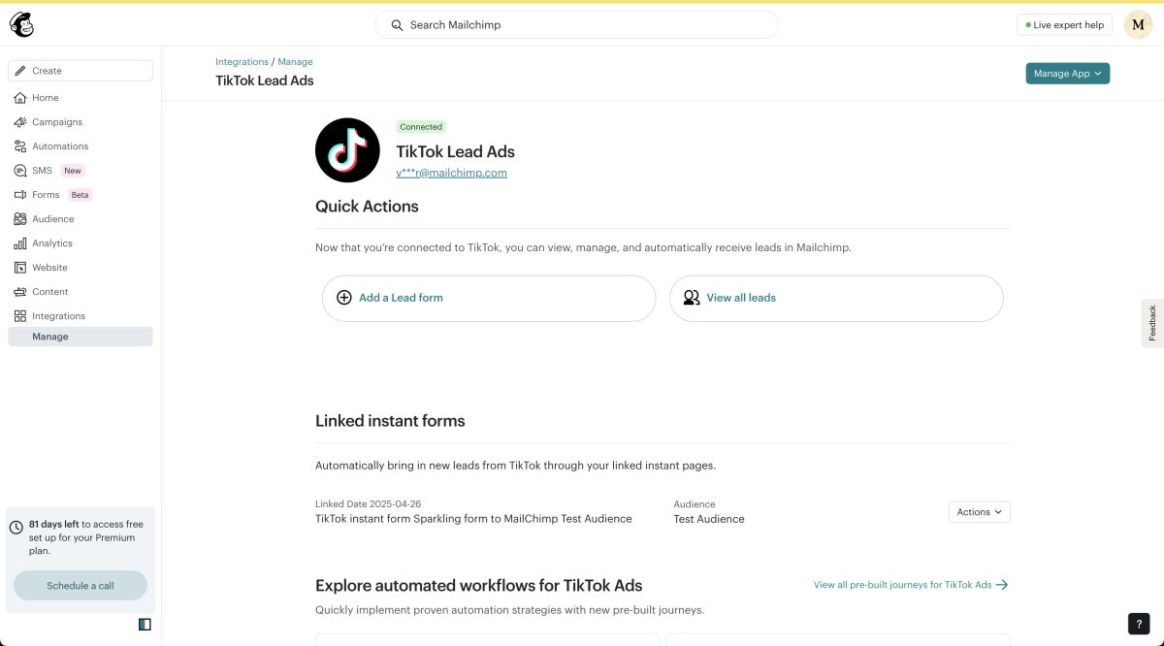Click the New badge next to SMS
Viewport: 1164px width, 646px height.
click(x=73, y=171)
